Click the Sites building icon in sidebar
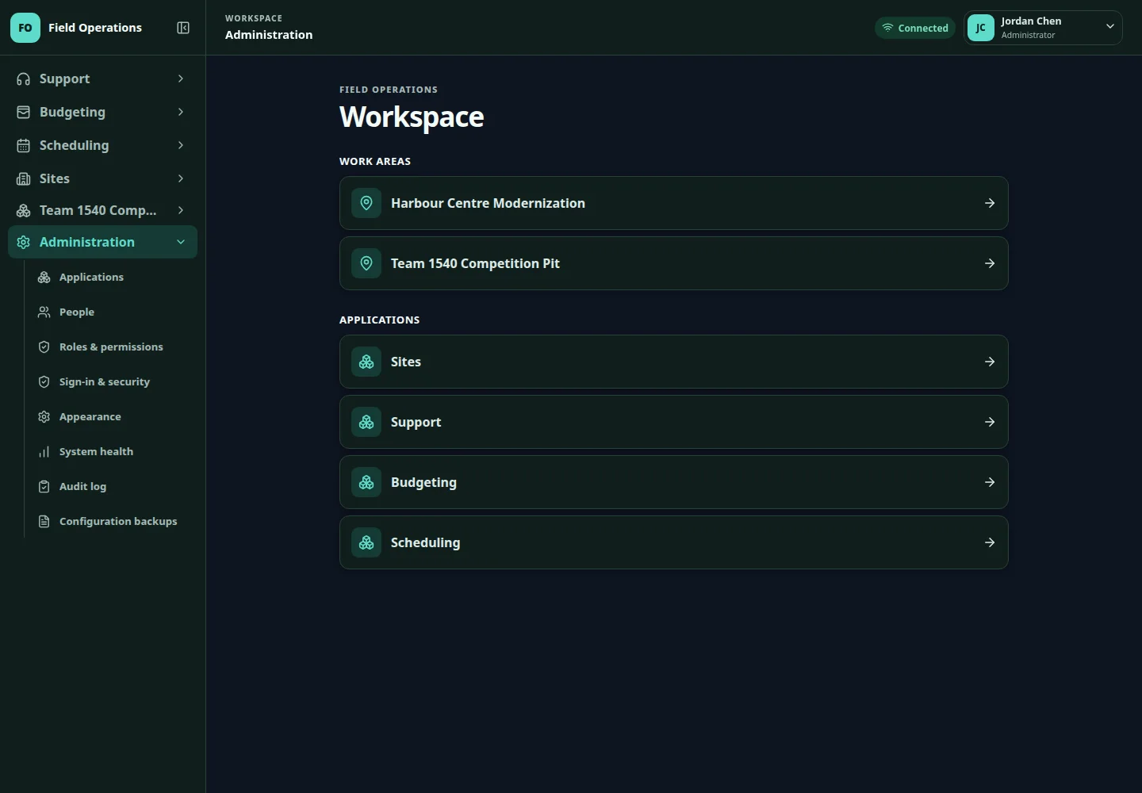Screen dimensions: 1142x793 [24, 178]
